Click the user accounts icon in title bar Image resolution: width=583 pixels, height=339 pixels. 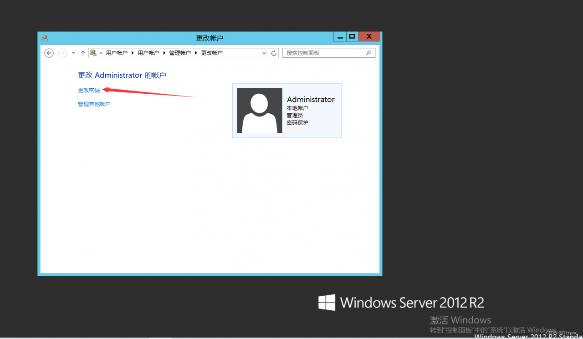pyautogui.click(x=45, y=38)
